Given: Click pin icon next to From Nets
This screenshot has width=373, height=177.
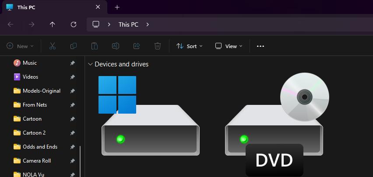Looking at the screenshot, I should (73, 105).
